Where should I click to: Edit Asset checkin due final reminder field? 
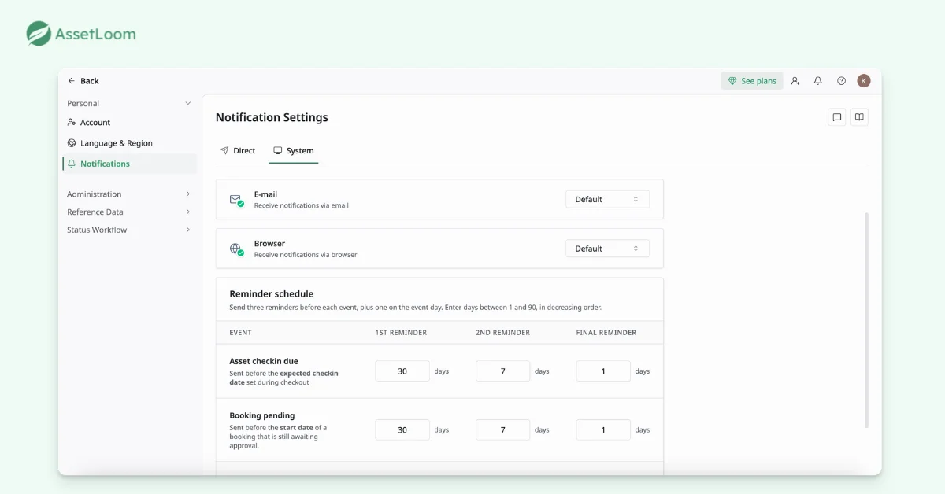pyautogui.click(x=603, y=371)
